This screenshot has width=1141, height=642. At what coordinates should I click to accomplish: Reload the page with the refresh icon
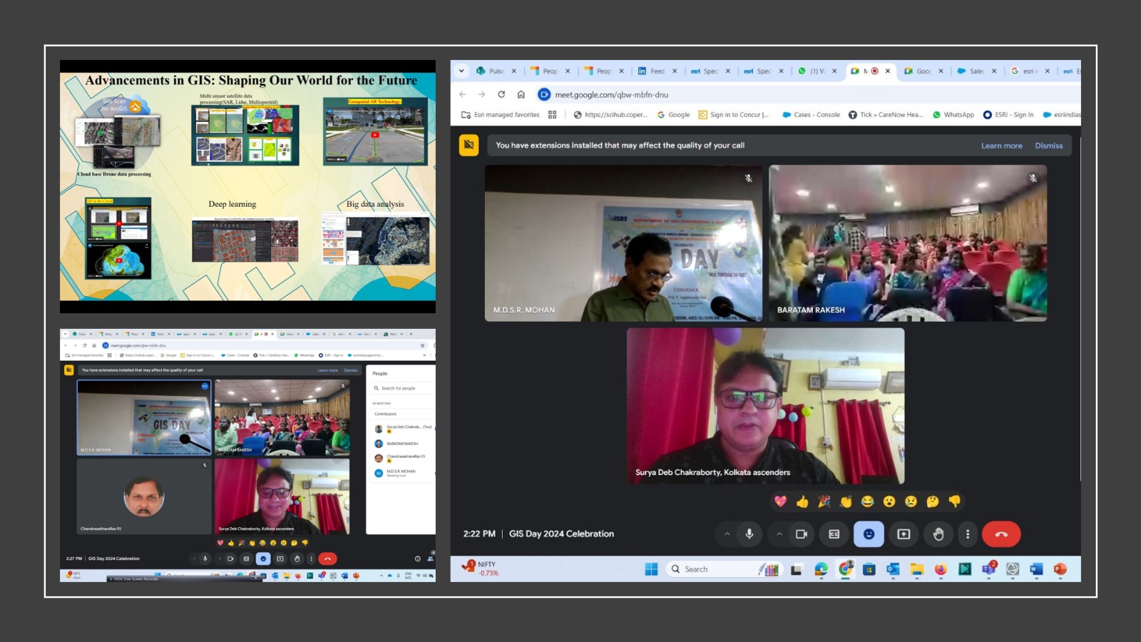(x=501, y=94)
